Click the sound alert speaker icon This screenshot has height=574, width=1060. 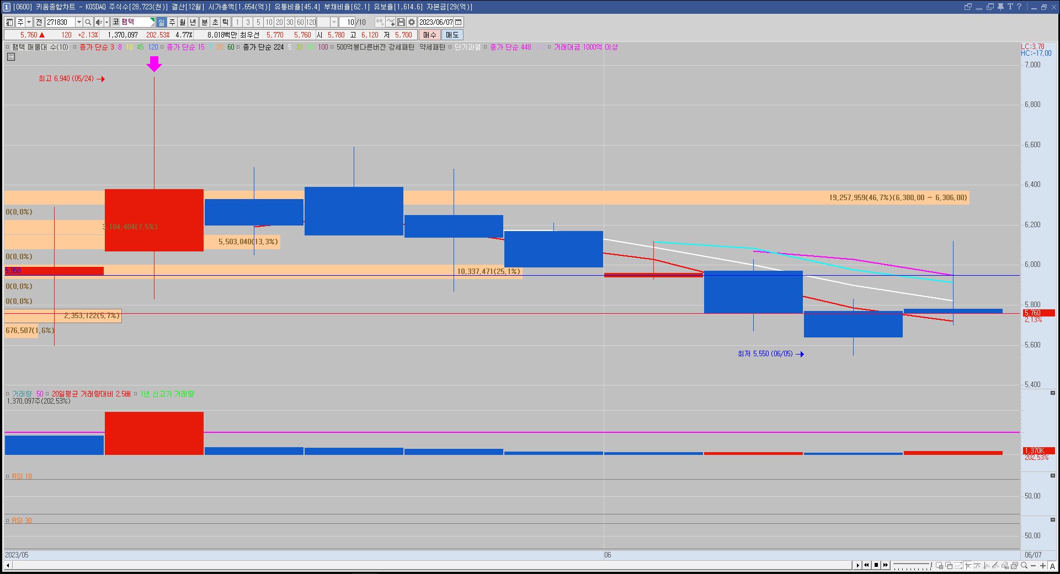[99, 22]
